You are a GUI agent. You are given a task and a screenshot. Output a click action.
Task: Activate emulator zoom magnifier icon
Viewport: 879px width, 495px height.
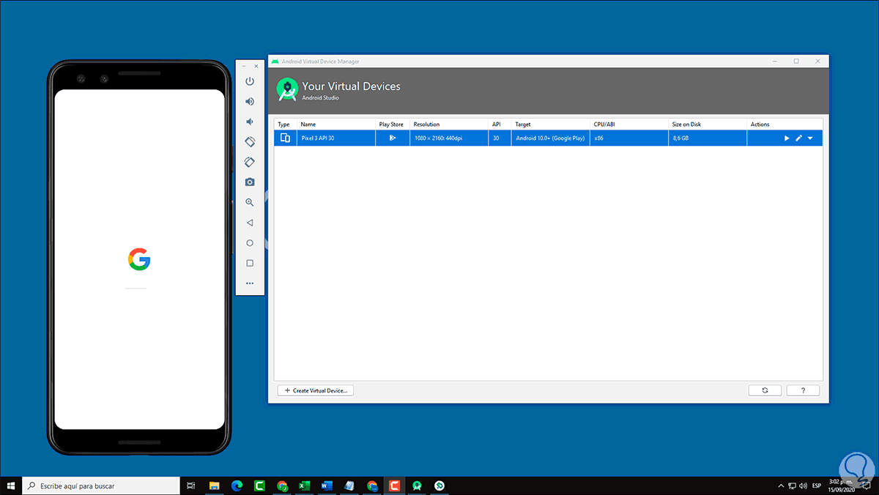coord(250,202)
